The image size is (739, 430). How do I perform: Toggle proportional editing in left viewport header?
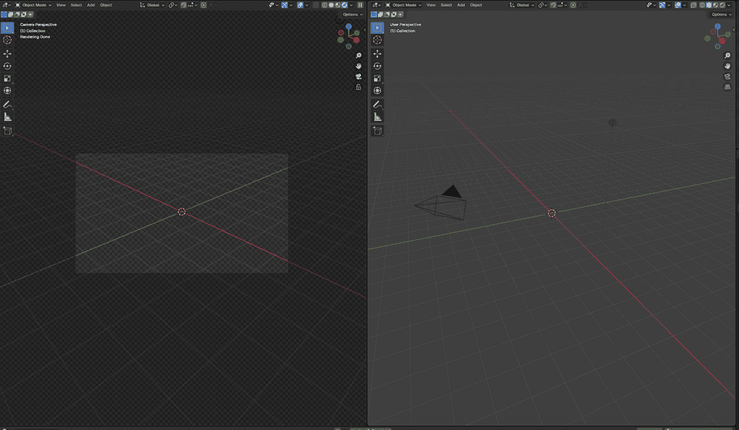point(203,5)
